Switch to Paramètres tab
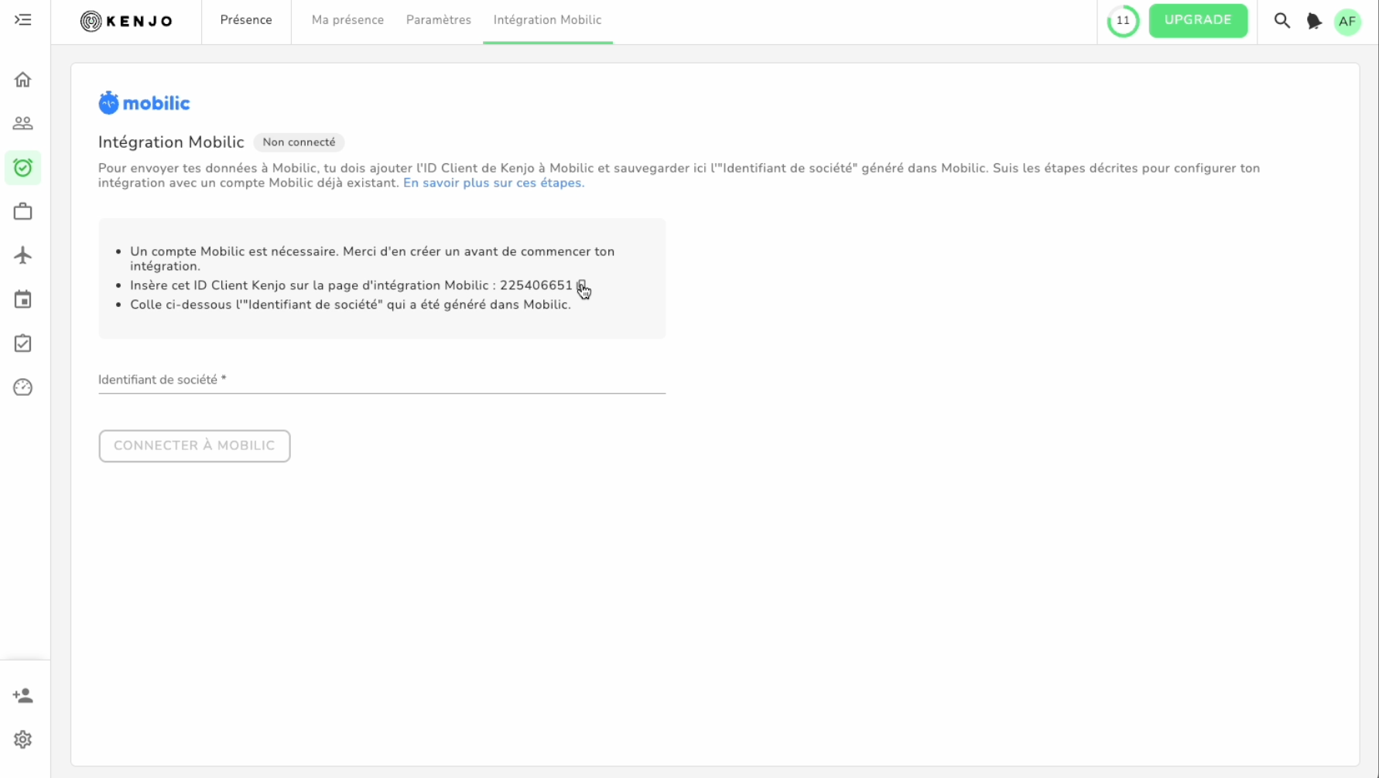This screenshot has height=778, width=1379. coord(439,20)
